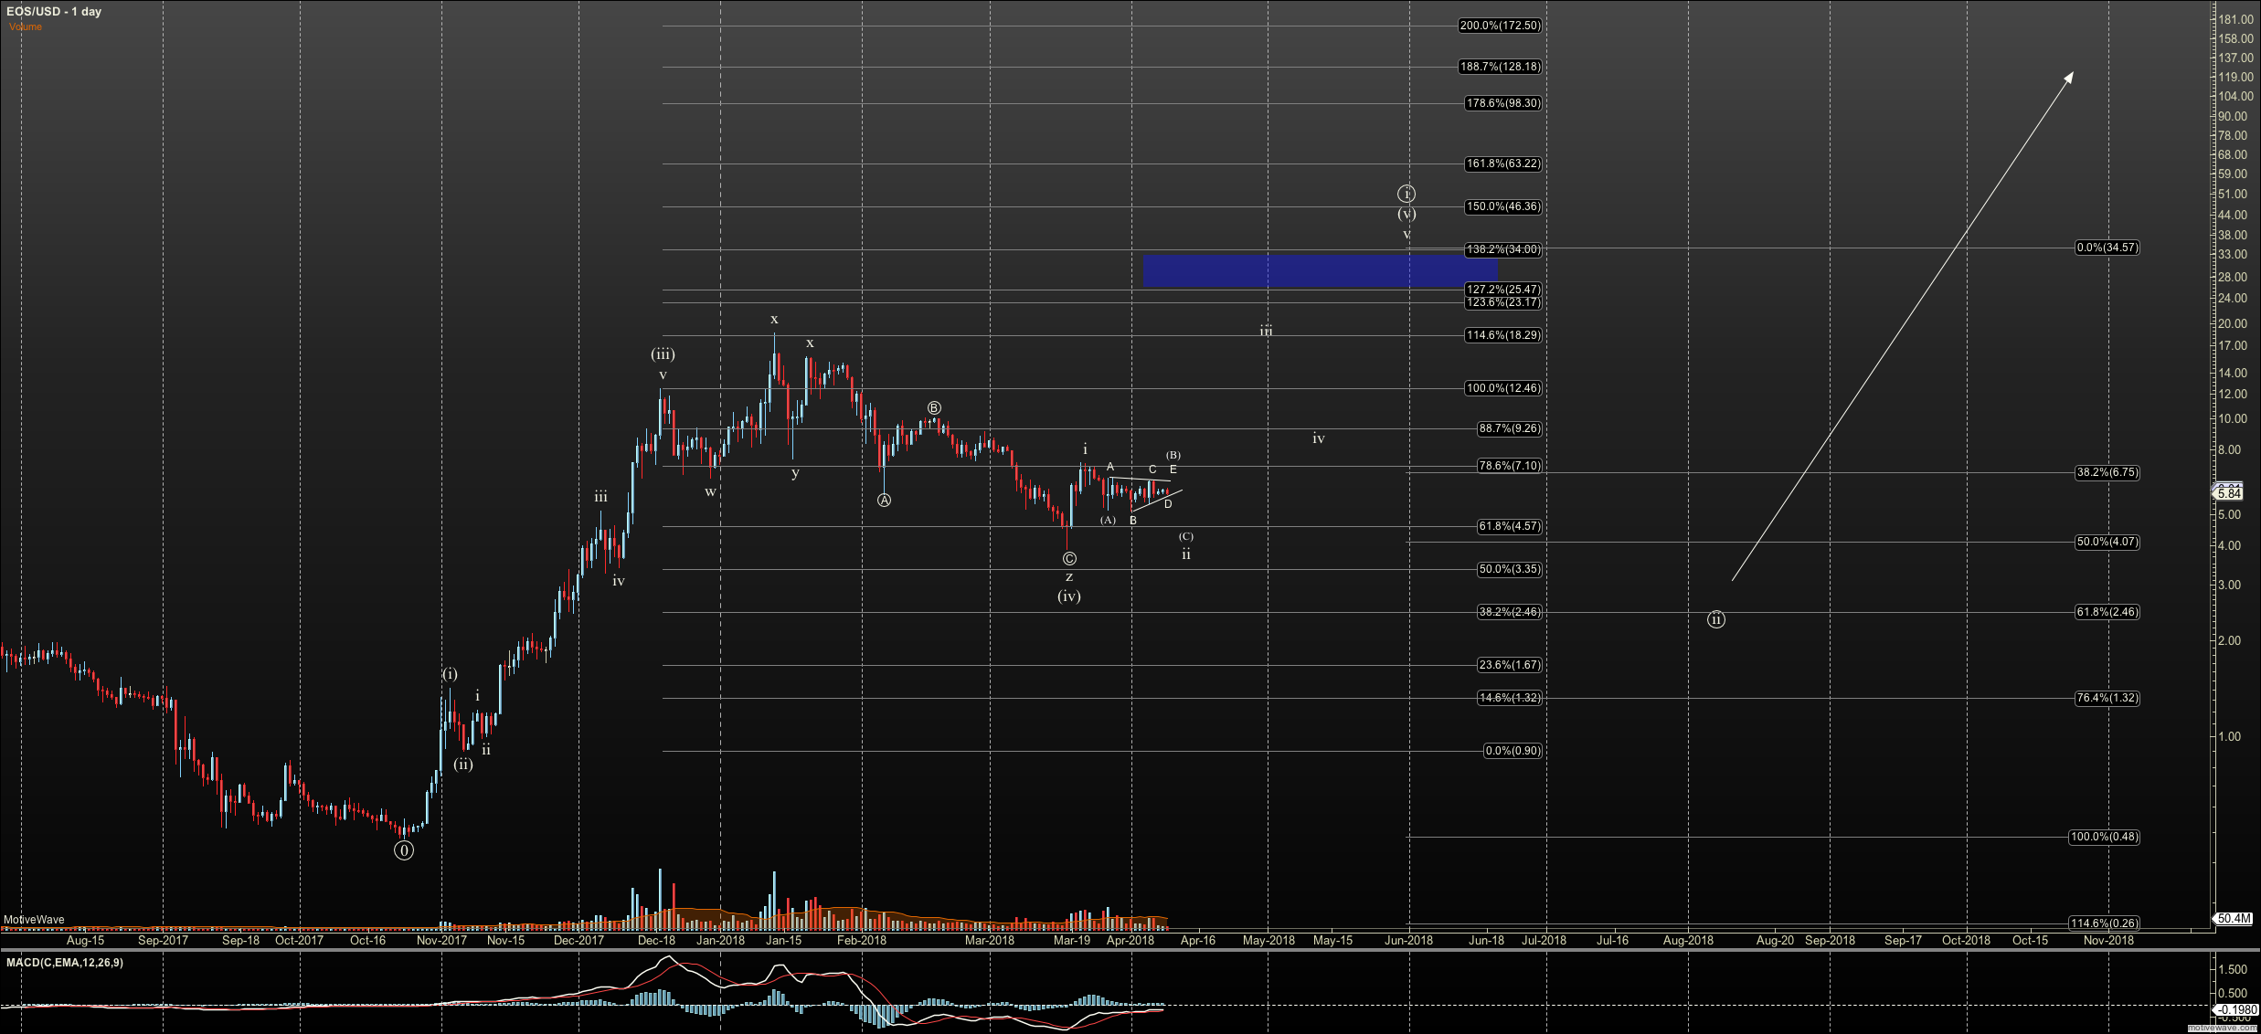The image size is (2261, 1034).
Task: Click the (iv) wave label
Action: click(1069, 596)
